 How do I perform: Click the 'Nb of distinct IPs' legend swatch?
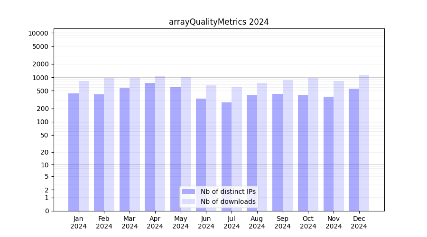click(x=188, y=191)
